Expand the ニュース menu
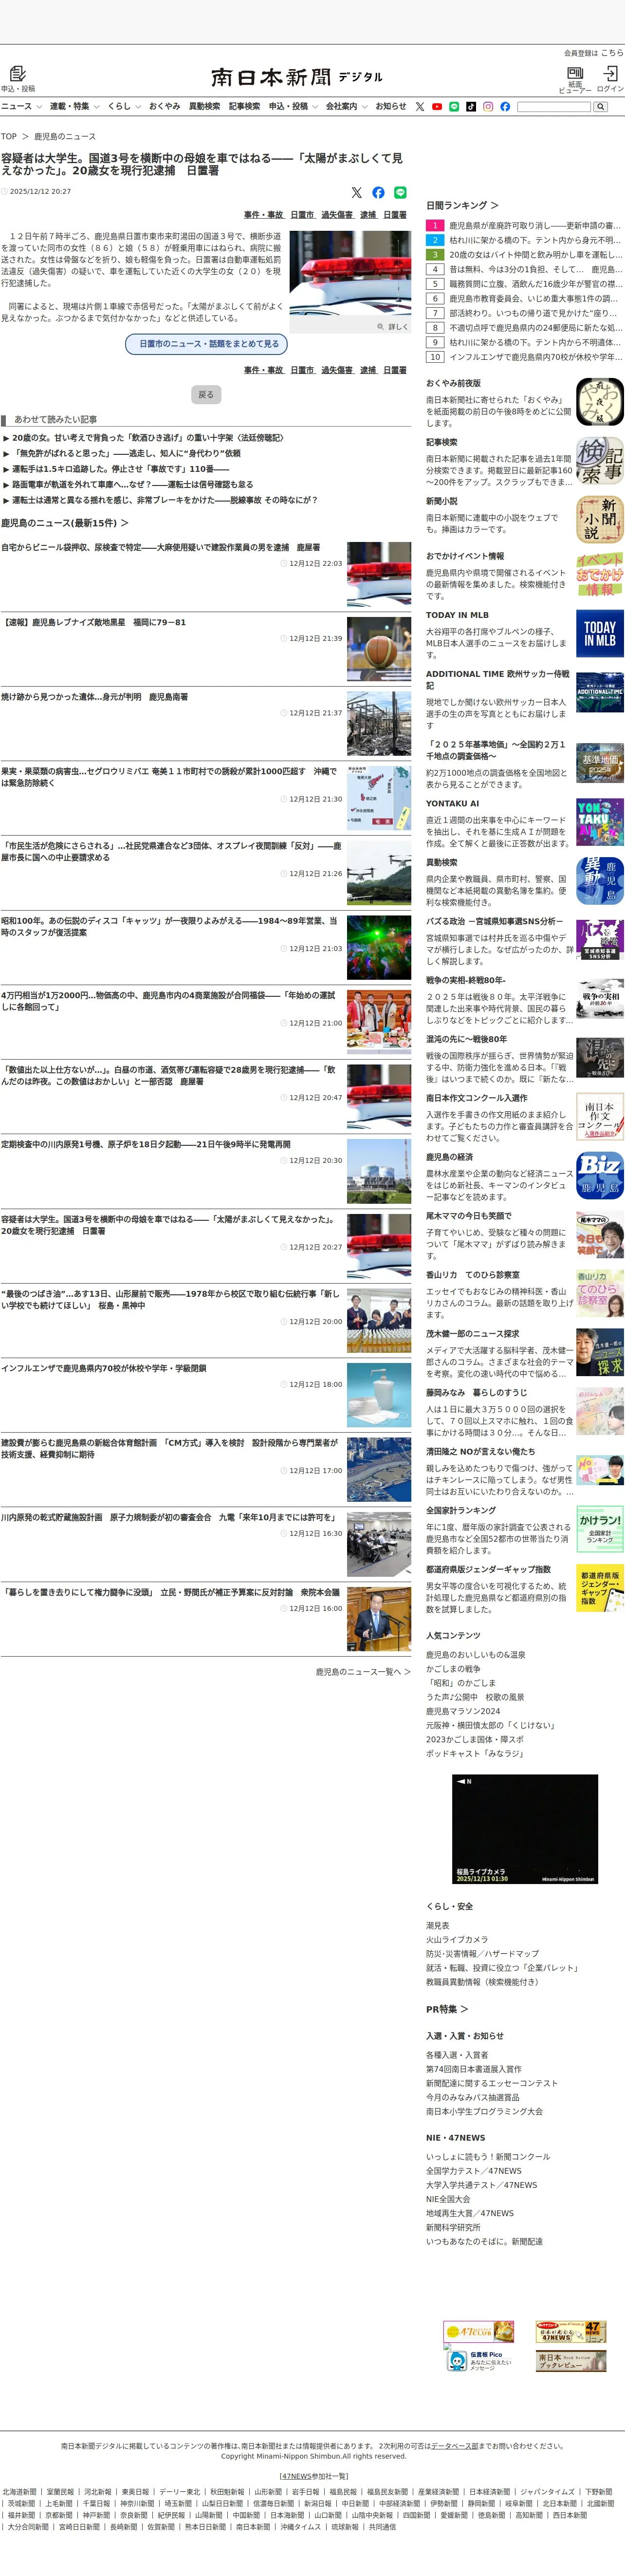This screenshot has height=2576, width=625. coord(21,106)
